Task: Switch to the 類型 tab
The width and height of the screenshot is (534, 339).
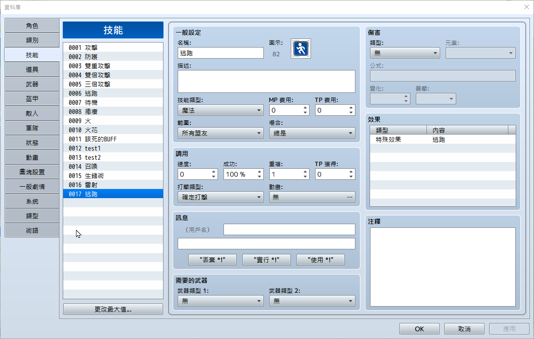Action: coord(32,216)
